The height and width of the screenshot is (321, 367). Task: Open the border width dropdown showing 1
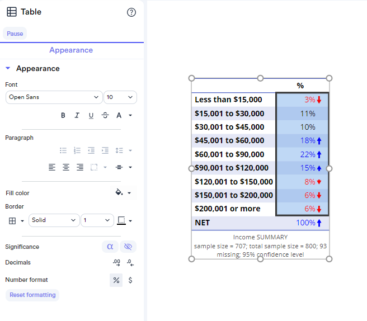tap(97, 220)
